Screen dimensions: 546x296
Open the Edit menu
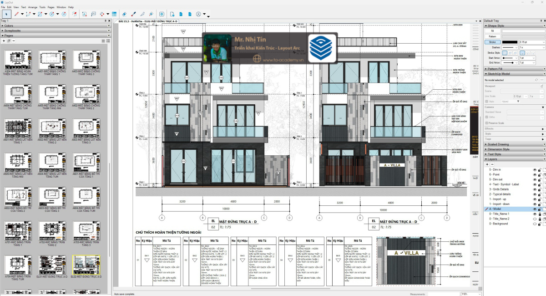[x=10, y=7]
